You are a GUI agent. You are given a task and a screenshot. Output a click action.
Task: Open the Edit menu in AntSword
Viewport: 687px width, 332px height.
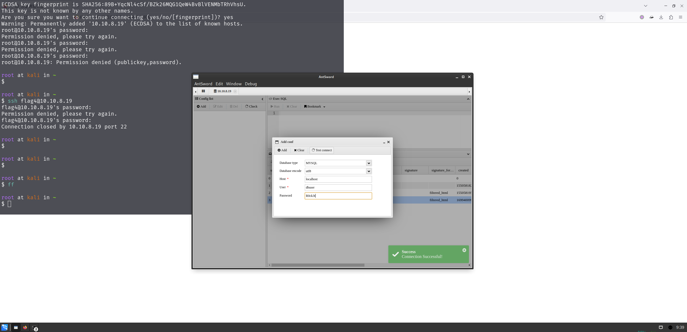coord(219,84)
